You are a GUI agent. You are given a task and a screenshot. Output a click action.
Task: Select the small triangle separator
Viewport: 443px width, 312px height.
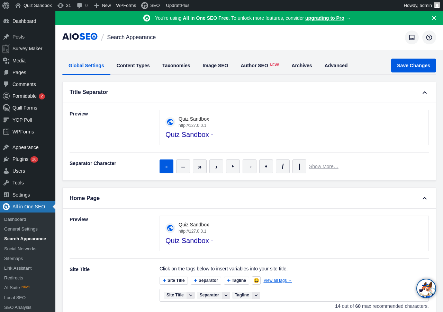(233, 166)
